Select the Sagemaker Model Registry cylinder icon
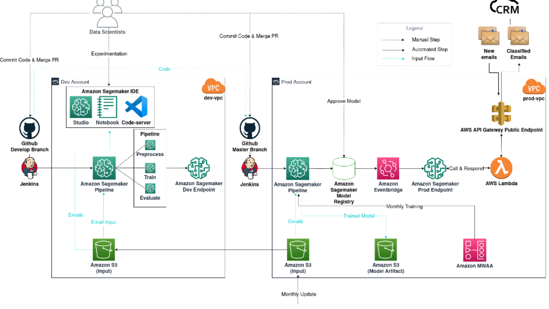549x309 pixels. (345, 169)
